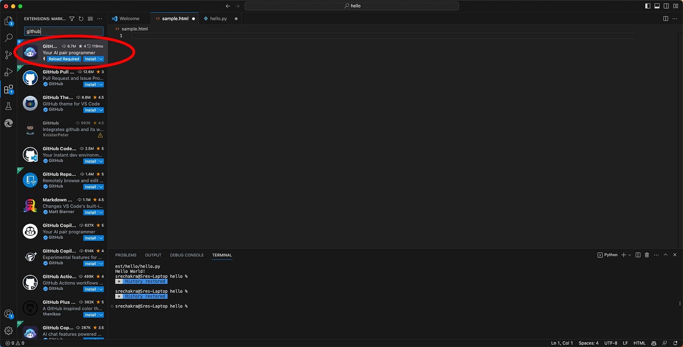Toggle the bottom panel layout icon

point(657,6)
